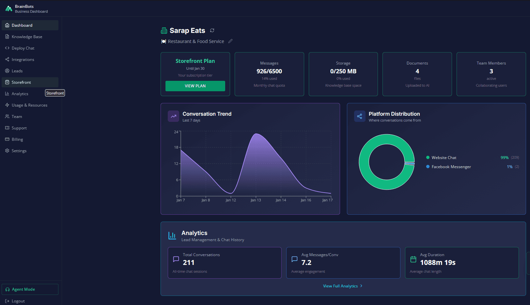Click the green Website Chat legend dot
The image size is (530, 305).
(x=428, y=157)
